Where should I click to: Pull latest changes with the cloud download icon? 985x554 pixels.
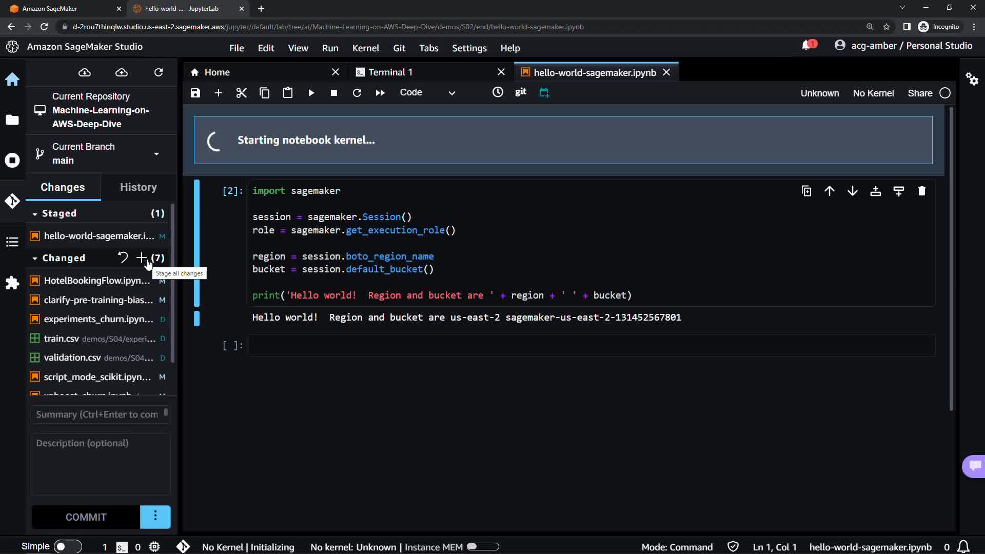pyautogui.click(x=84, y=72)
